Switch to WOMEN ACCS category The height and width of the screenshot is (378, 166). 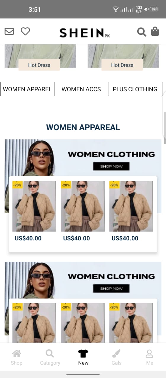click(x=81, y=89)
